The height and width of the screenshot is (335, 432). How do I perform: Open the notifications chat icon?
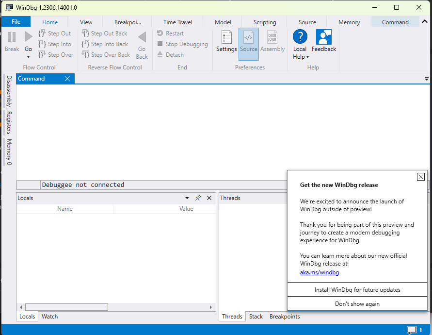coord(412,330)
